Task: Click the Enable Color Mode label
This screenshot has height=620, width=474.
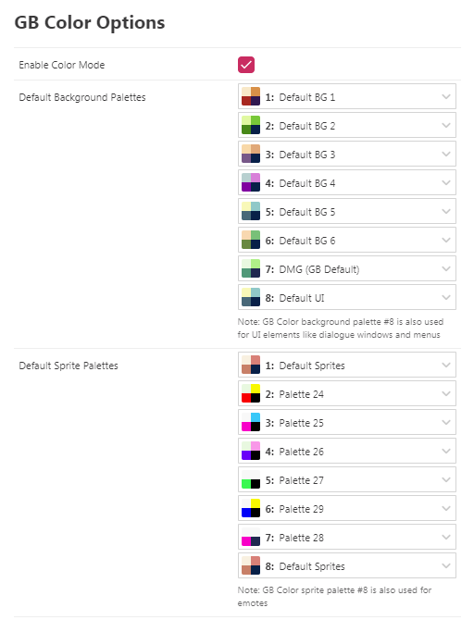Action: tap(62, 65)
